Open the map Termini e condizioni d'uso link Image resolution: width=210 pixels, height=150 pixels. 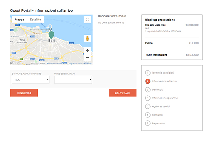click(x=57, y=64)
